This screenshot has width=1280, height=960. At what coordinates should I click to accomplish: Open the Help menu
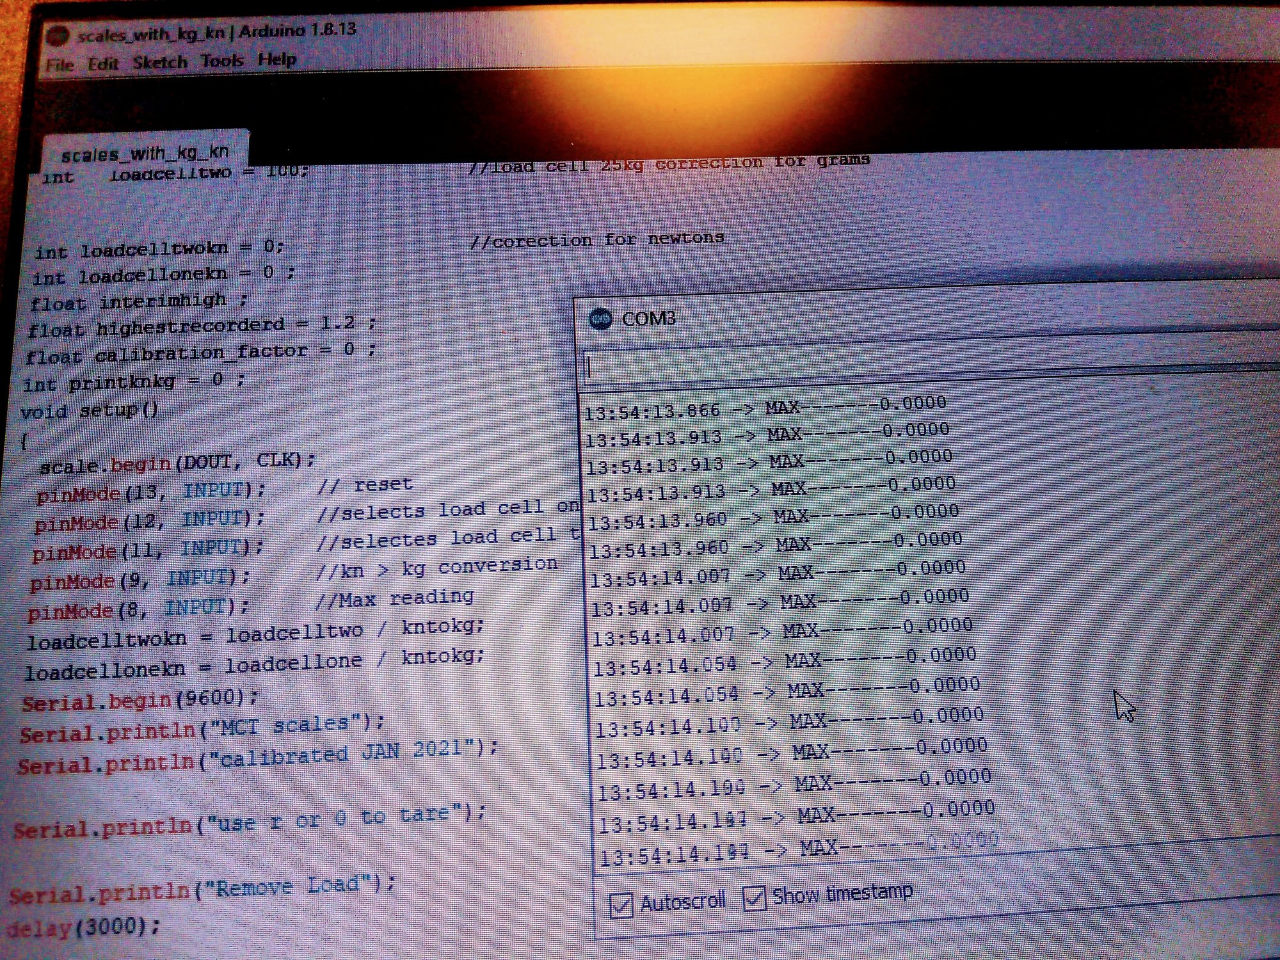pos(277,60)
